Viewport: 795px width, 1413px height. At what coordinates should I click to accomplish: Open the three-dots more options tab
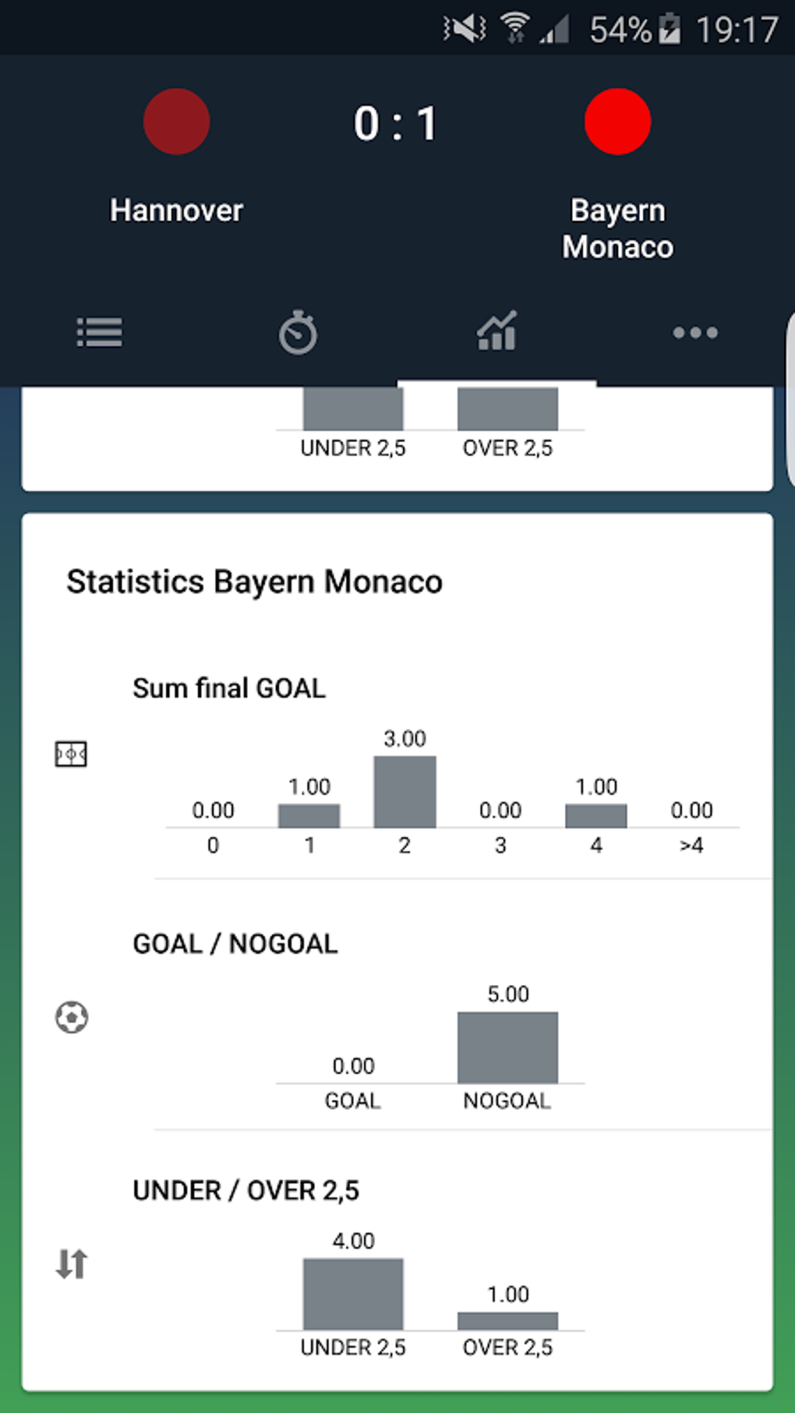695,333
